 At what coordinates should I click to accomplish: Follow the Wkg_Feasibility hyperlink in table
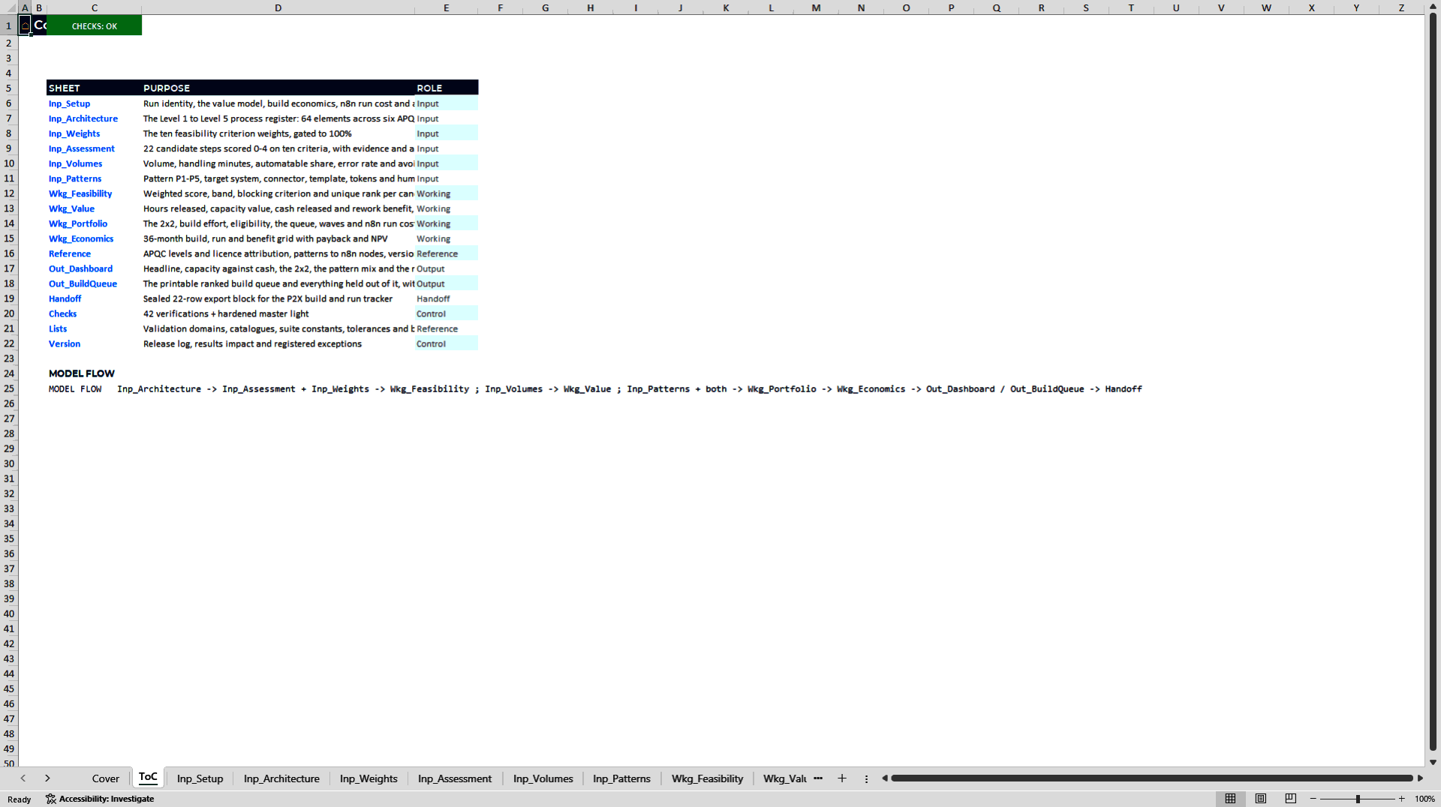[80, 193]
